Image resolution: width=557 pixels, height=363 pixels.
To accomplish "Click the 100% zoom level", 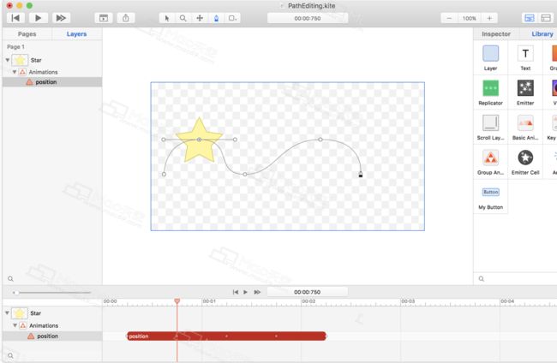I will click(x=470, y=18).
